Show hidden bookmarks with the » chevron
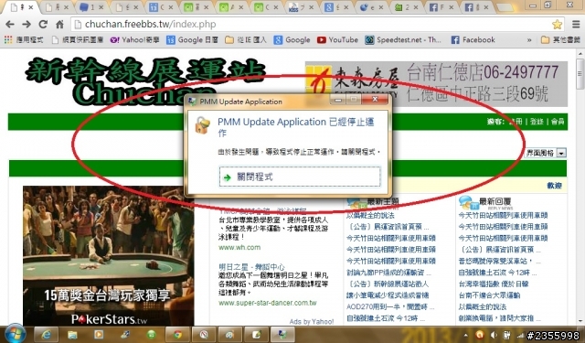The width and height of the screenshot is (585, 343). pyautogui.click(x=529, y=40)
